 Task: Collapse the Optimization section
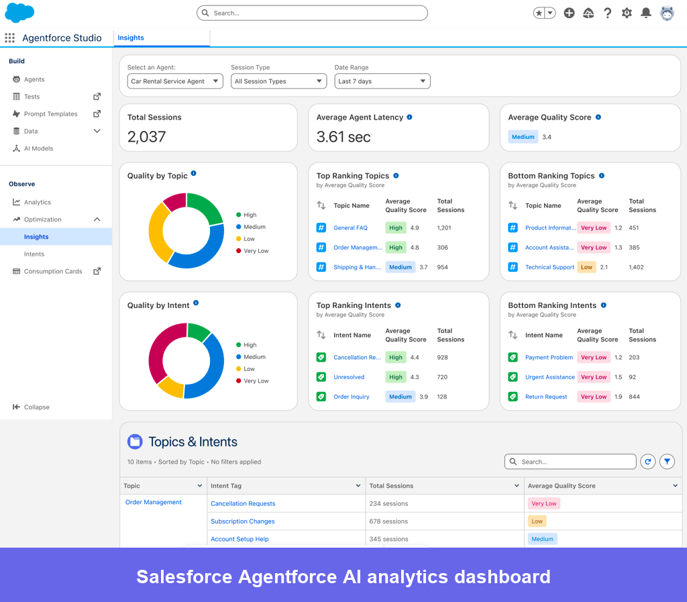[97, 219]
